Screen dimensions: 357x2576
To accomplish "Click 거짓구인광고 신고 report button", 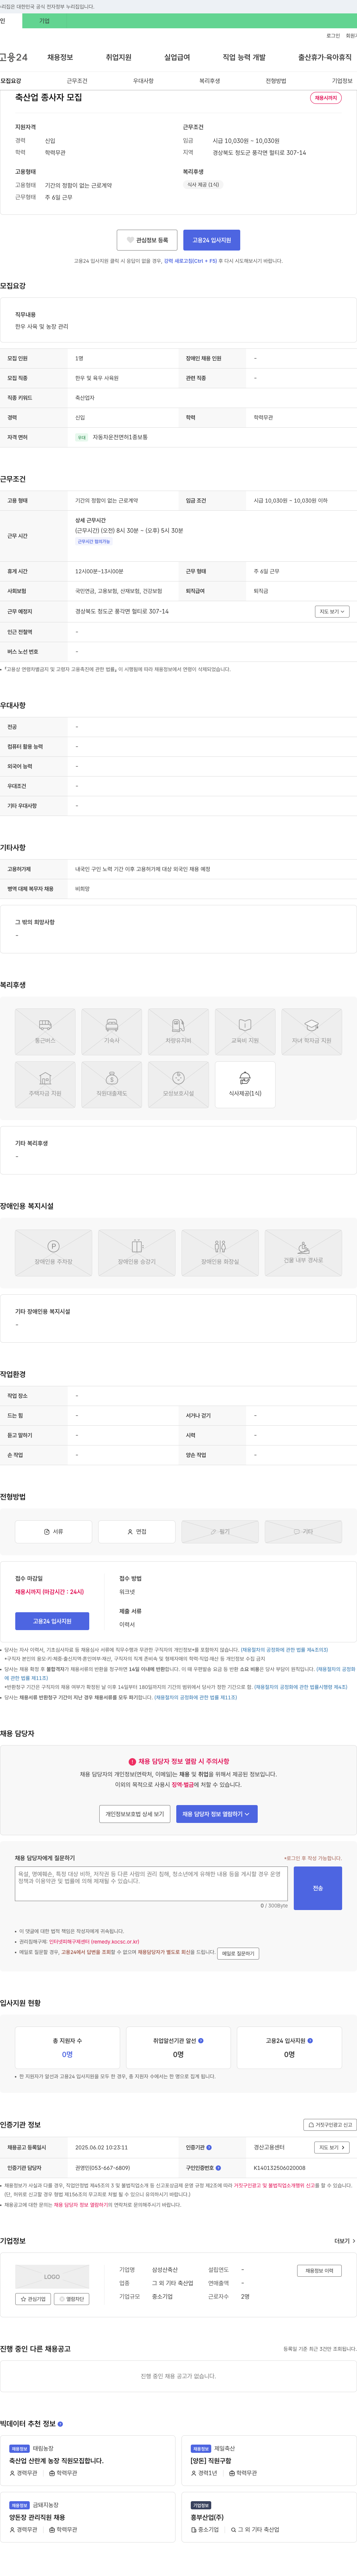I will coord(330,2125).
